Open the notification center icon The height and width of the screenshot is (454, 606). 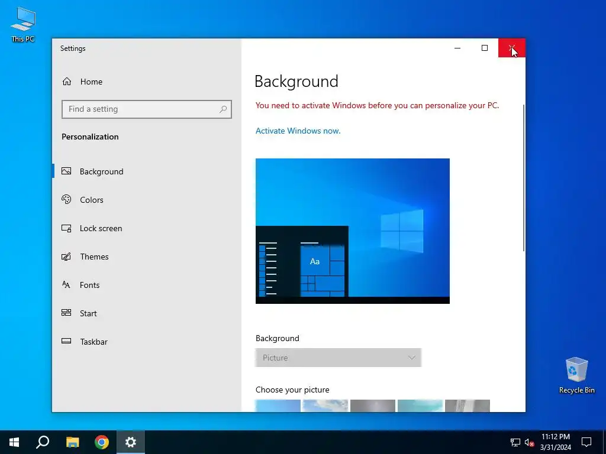tap(586, 442)
